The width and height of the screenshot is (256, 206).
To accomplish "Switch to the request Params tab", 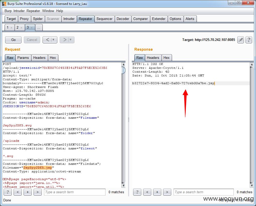I will click(23, 58).
